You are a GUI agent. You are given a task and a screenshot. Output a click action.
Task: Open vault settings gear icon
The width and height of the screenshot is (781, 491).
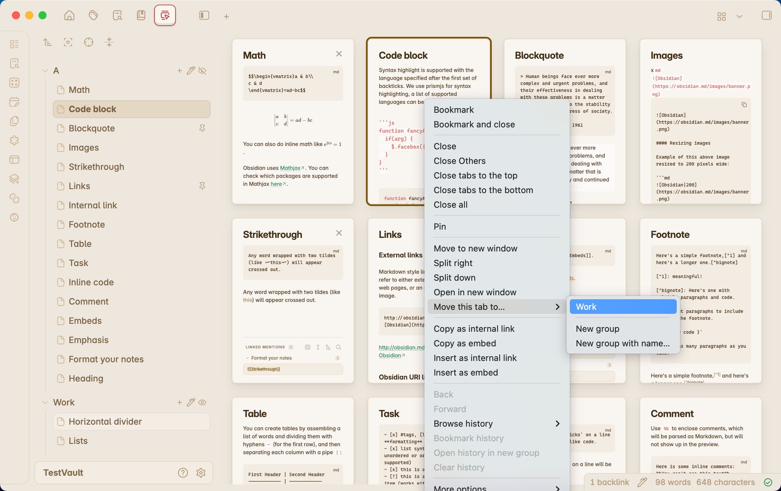[201, 473]
